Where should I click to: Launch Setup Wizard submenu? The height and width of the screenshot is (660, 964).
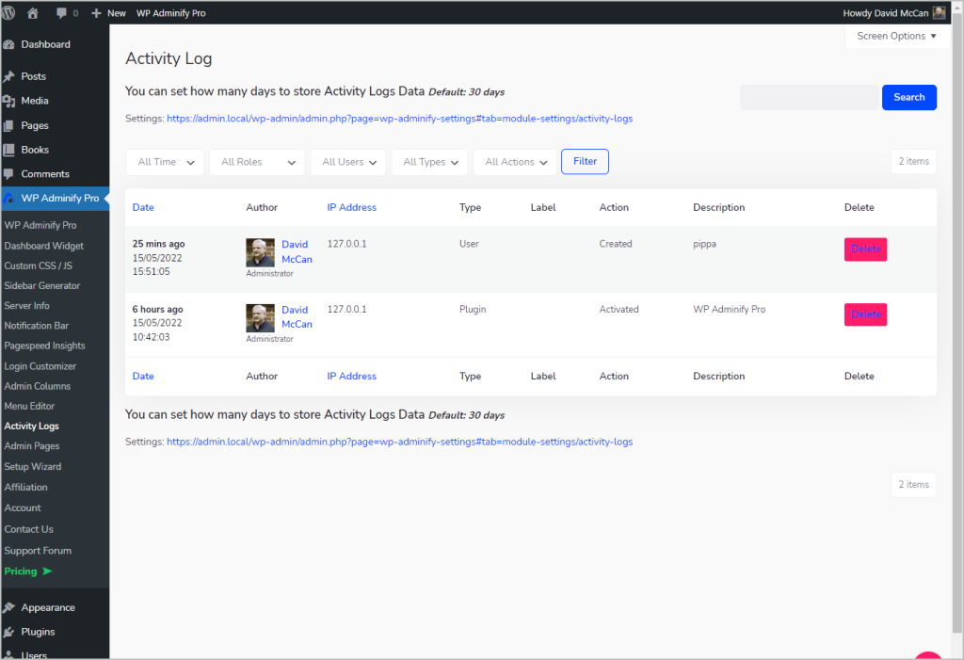(x=33, y=467)
